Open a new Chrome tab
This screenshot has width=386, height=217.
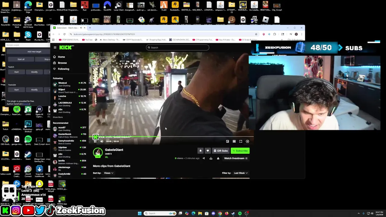(90, 28)
